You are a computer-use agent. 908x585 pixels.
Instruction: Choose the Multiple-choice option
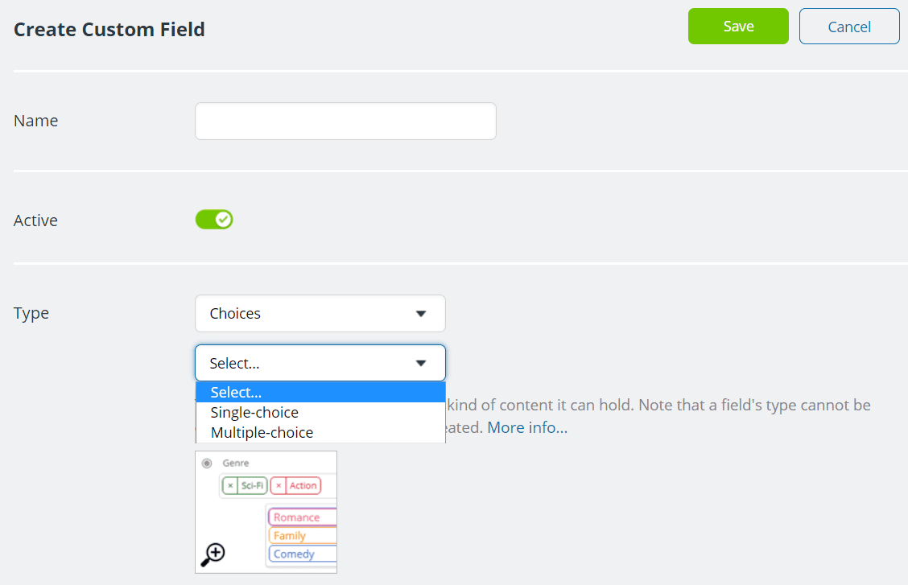pos(262,433)
